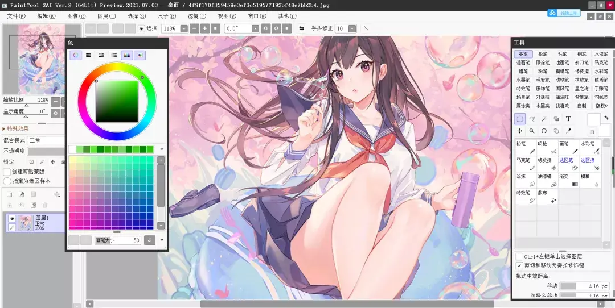Open the 手抖修正 stabilizer dropdown

coord(352,28)
